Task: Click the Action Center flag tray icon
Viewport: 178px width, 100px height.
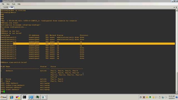Action: tap(156, 97)
